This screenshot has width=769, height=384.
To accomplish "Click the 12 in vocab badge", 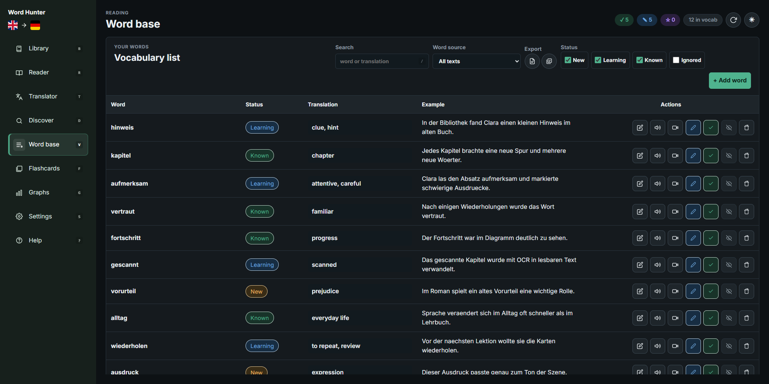I will [703, 20].
